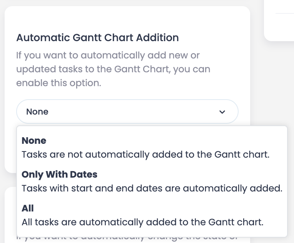The image size is (294, 243).
Task: Select the bold "None" option in the list
Action: tap(34, 141)
